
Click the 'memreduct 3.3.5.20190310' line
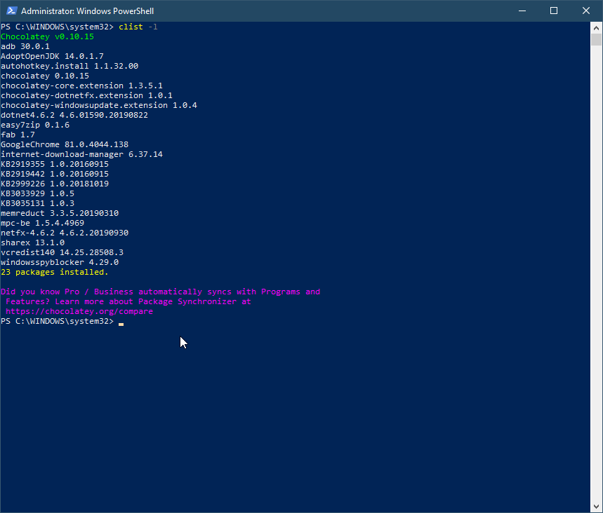(x=60, y=213)
